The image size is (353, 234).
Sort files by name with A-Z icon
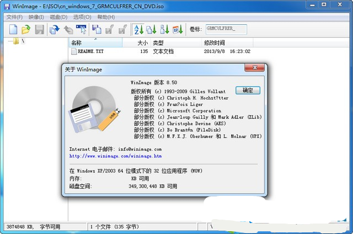point(138,29)
